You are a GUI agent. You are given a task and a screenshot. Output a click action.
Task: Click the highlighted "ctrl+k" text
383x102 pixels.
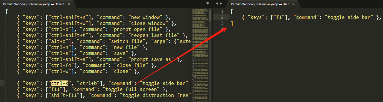(x=60, y=83)
